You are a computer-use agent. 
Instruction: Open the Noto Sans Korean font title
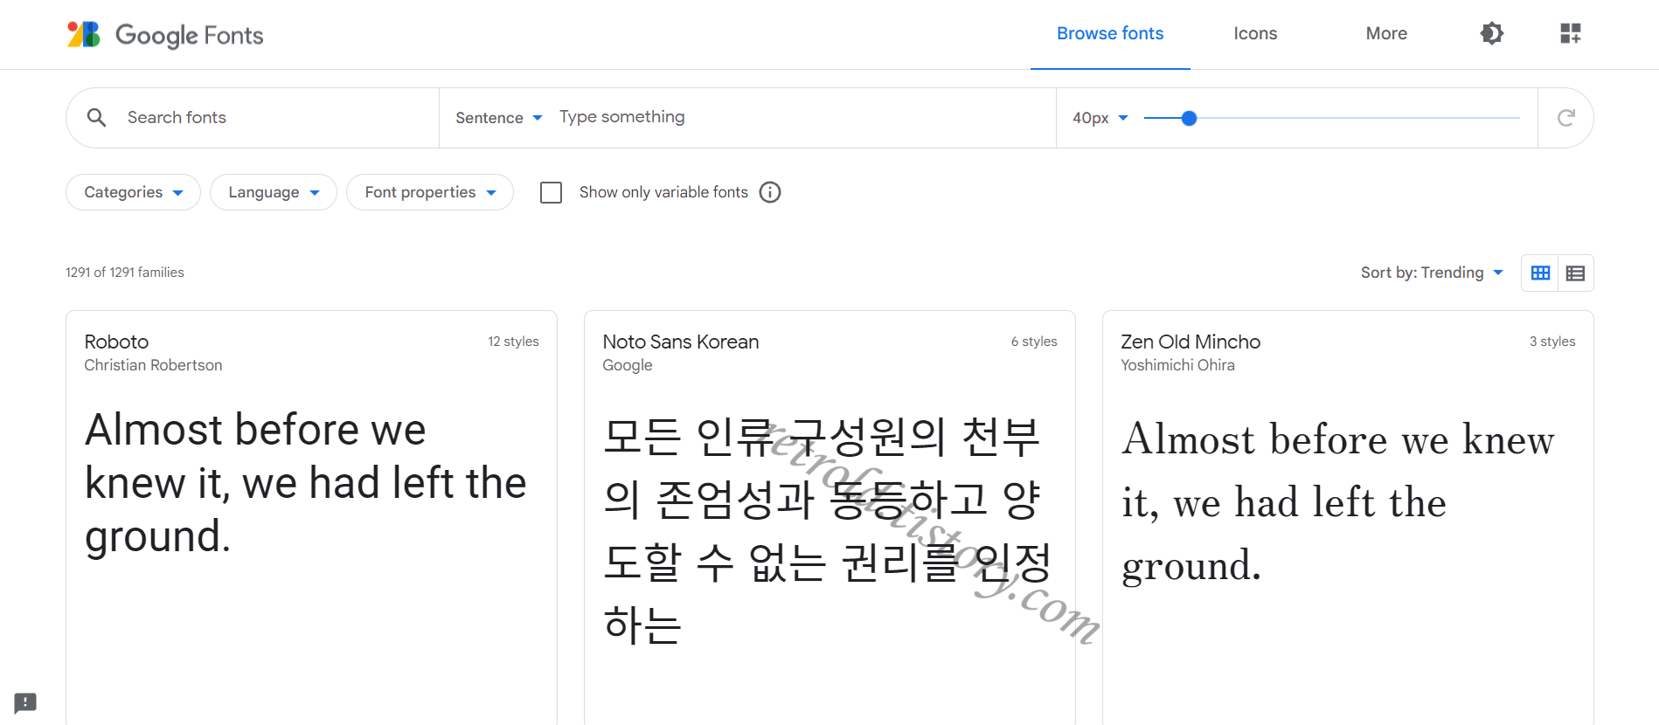[681, 342]
